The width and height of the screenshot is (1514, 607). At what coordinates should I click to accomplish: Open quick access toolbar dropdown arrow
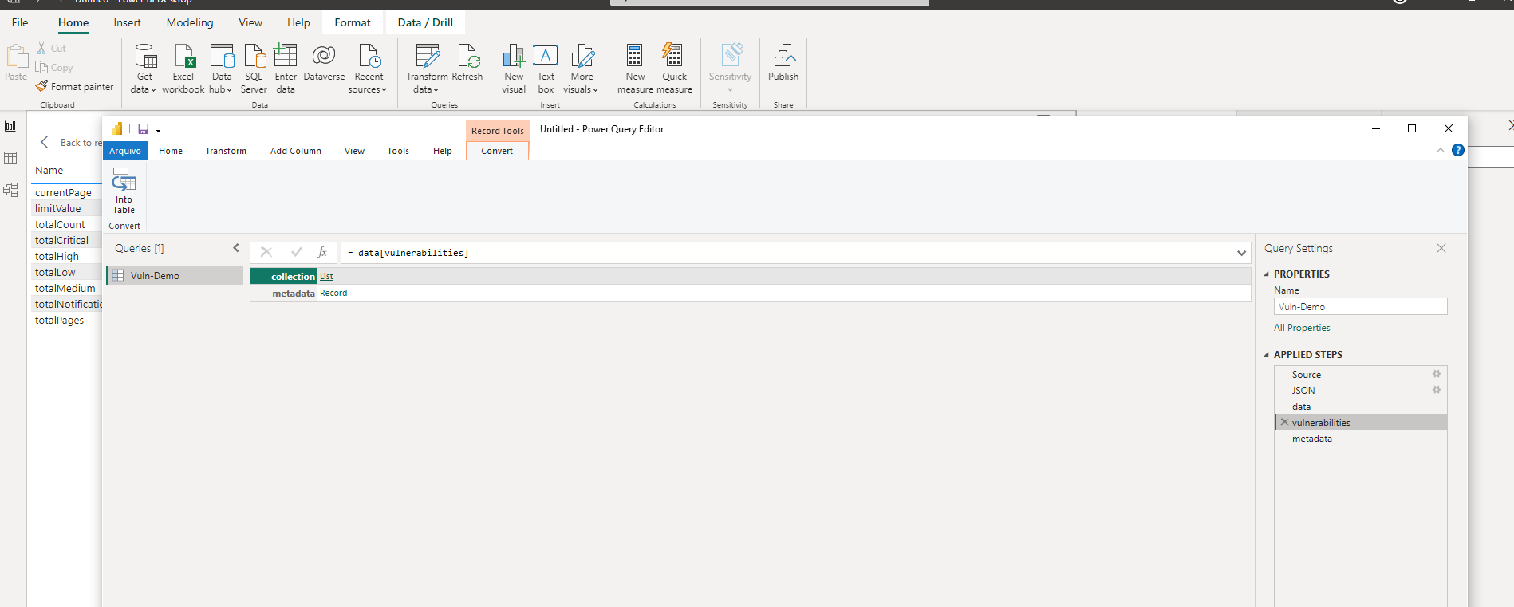159,129
